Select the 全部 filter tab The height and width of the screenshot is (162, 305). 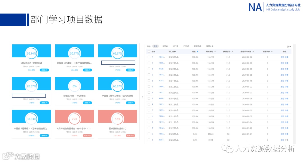155,46
